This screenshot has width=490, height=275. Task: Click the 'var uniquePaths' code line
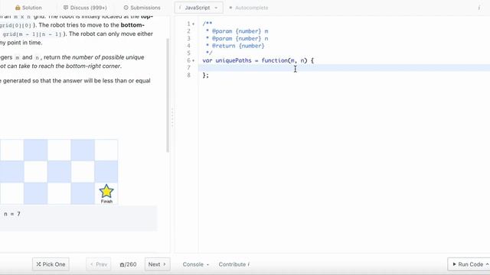pos(258,60)
